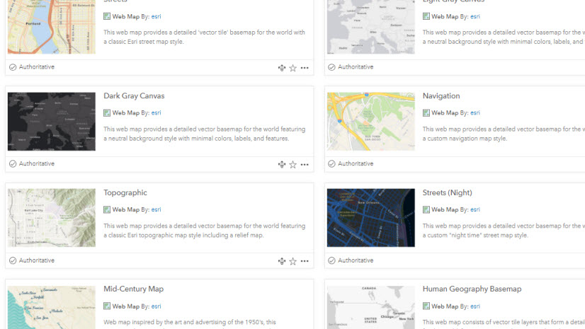Click Web Map icon on Light Gray Canvas
This screenshot has height=329, width=585.
(x=426, y=16)
